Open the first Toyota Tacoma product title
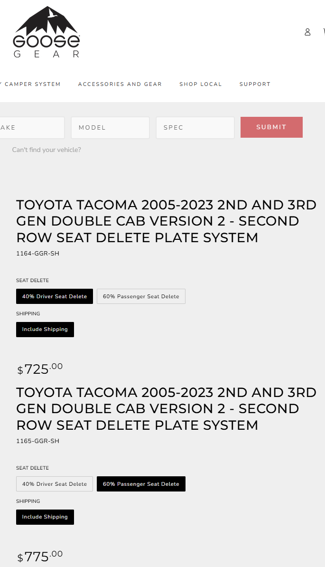The image size is (325, 567). tap(166, 221)
